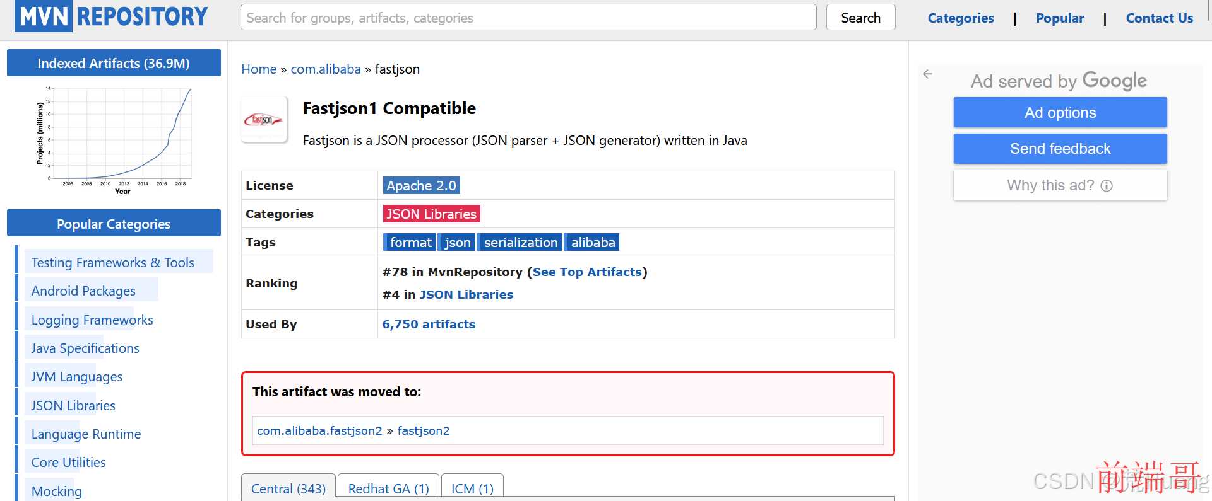Image resolution: width=1212 pixels, height=501 pixels.
Task: Switch to the Central (343) tab
Action: (x=288, y=487)
